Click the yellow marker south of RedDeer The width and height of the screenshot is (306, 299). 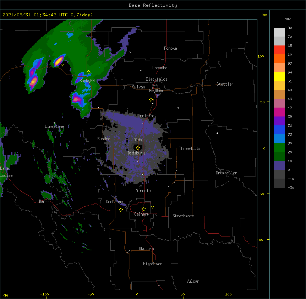pyautogui.click(x=151, y=100)
